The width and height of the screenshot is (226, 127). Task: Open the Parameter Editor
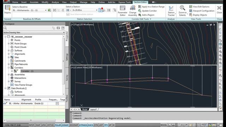[x=123, y=11]
